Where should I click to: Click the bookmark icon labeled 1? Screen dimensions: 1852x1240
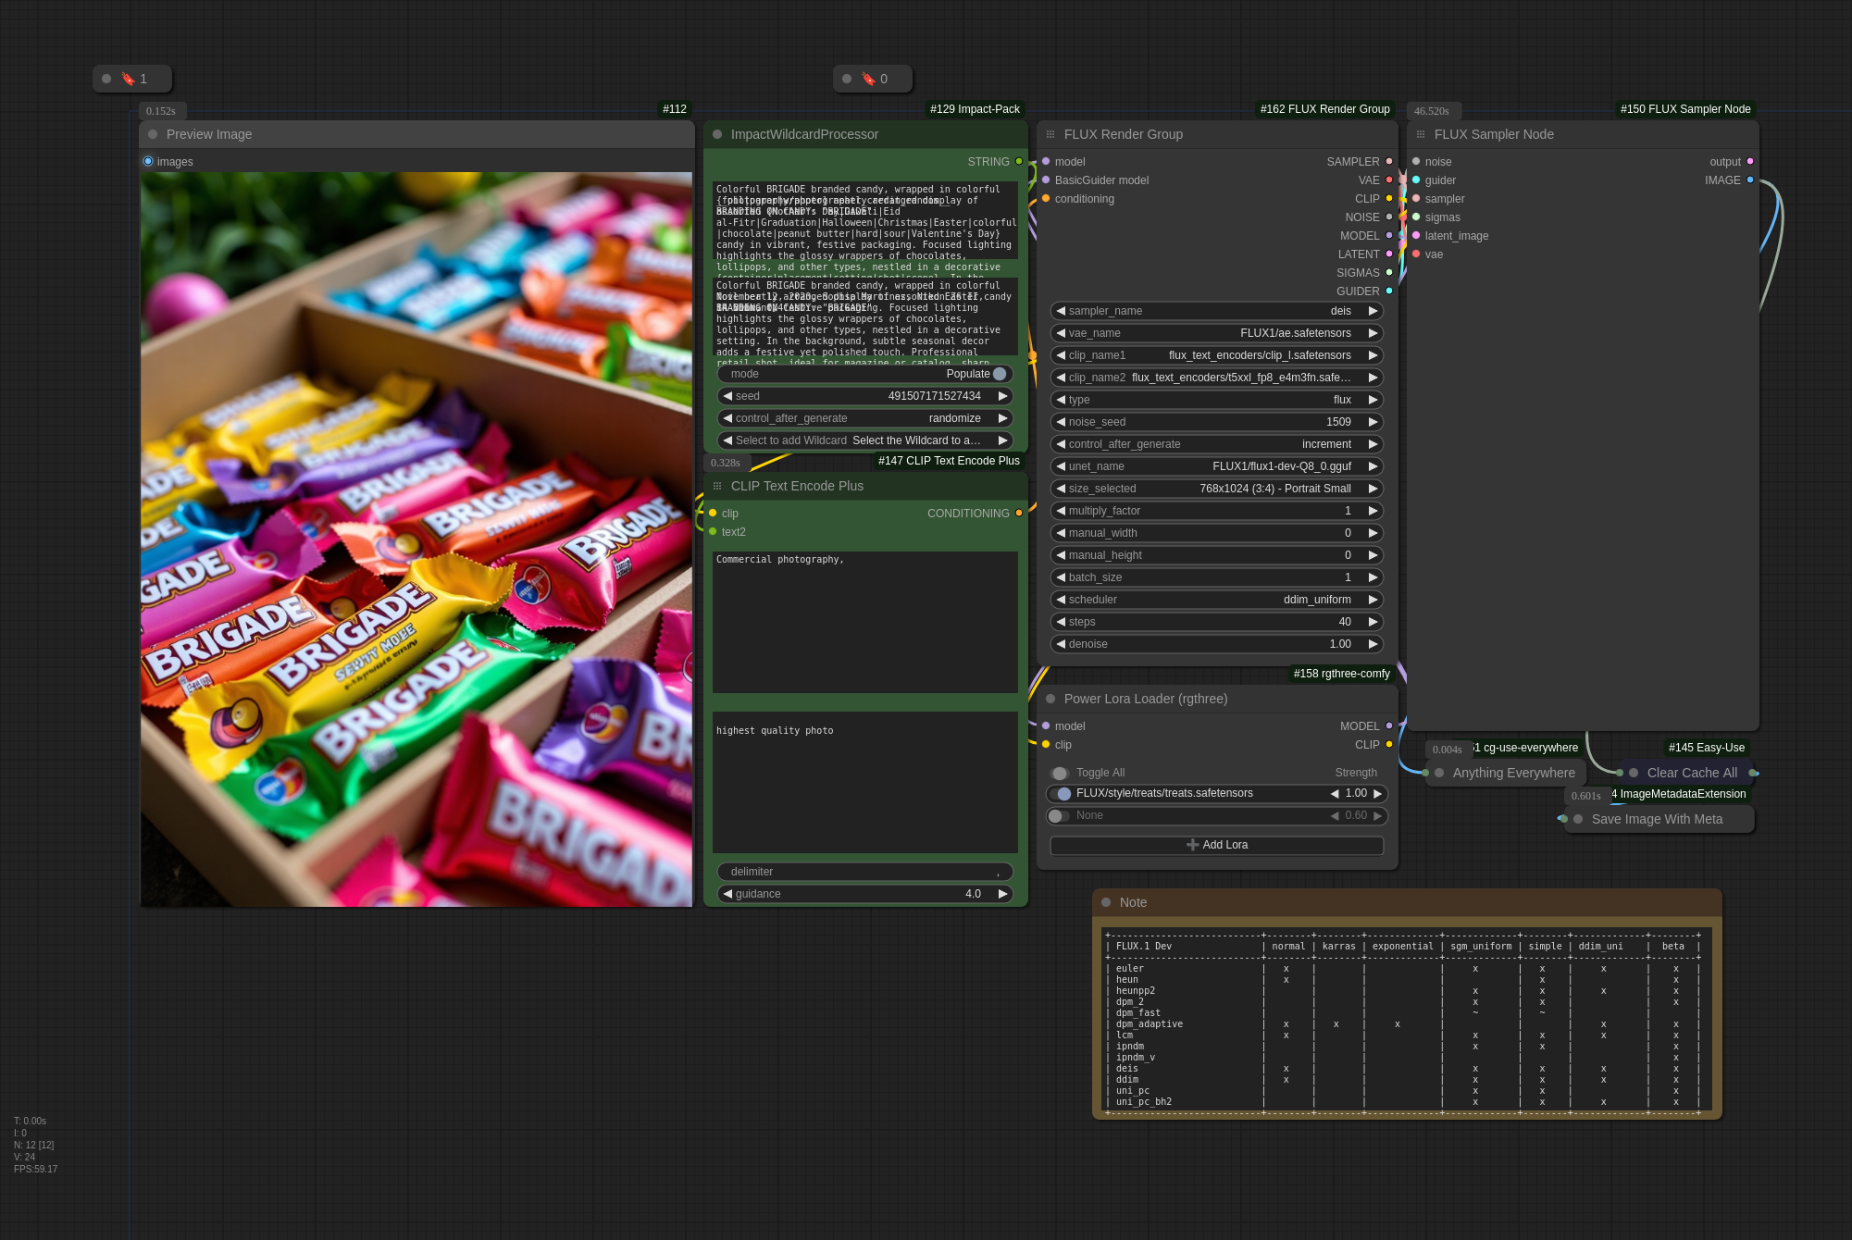click(x=129, y=80)
